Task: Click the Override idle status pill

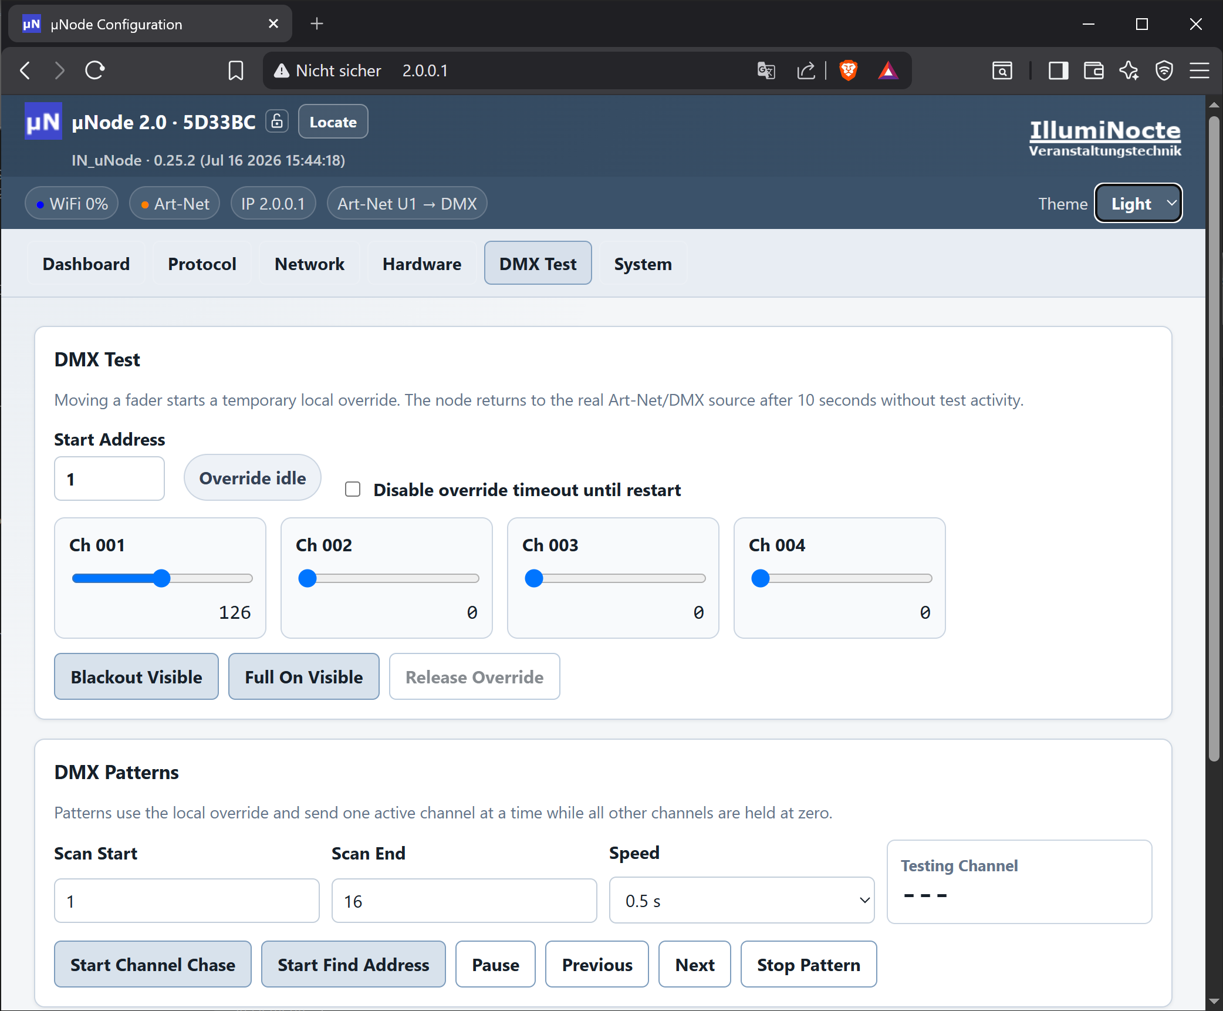Action: [x=252, y=478]
